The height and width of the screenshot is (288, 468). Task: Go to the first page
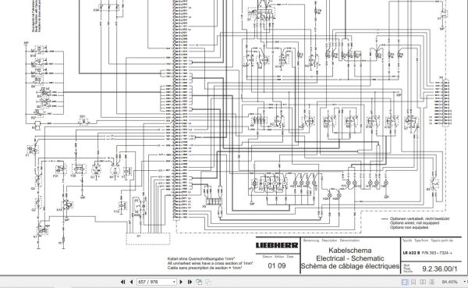[x=122, y=282]
